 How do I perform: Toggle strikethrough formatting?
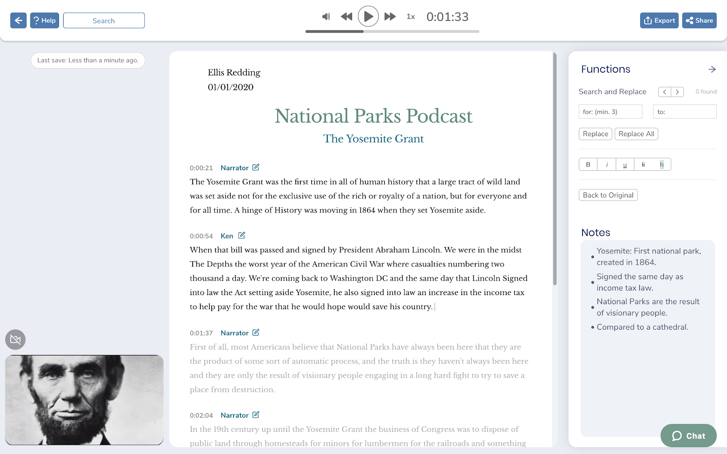pos(643,164)
